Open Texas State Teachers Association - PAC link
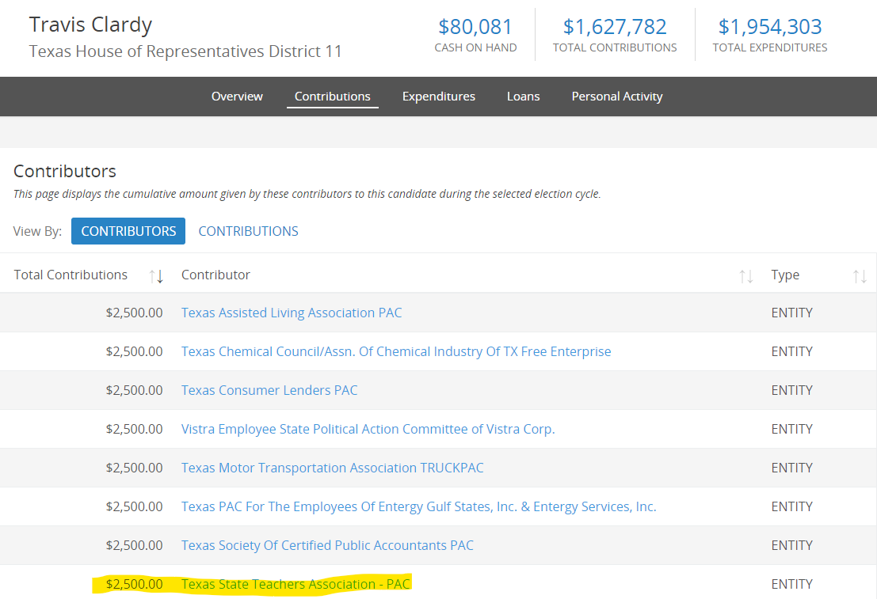877x599 pixels. (296, 584)
